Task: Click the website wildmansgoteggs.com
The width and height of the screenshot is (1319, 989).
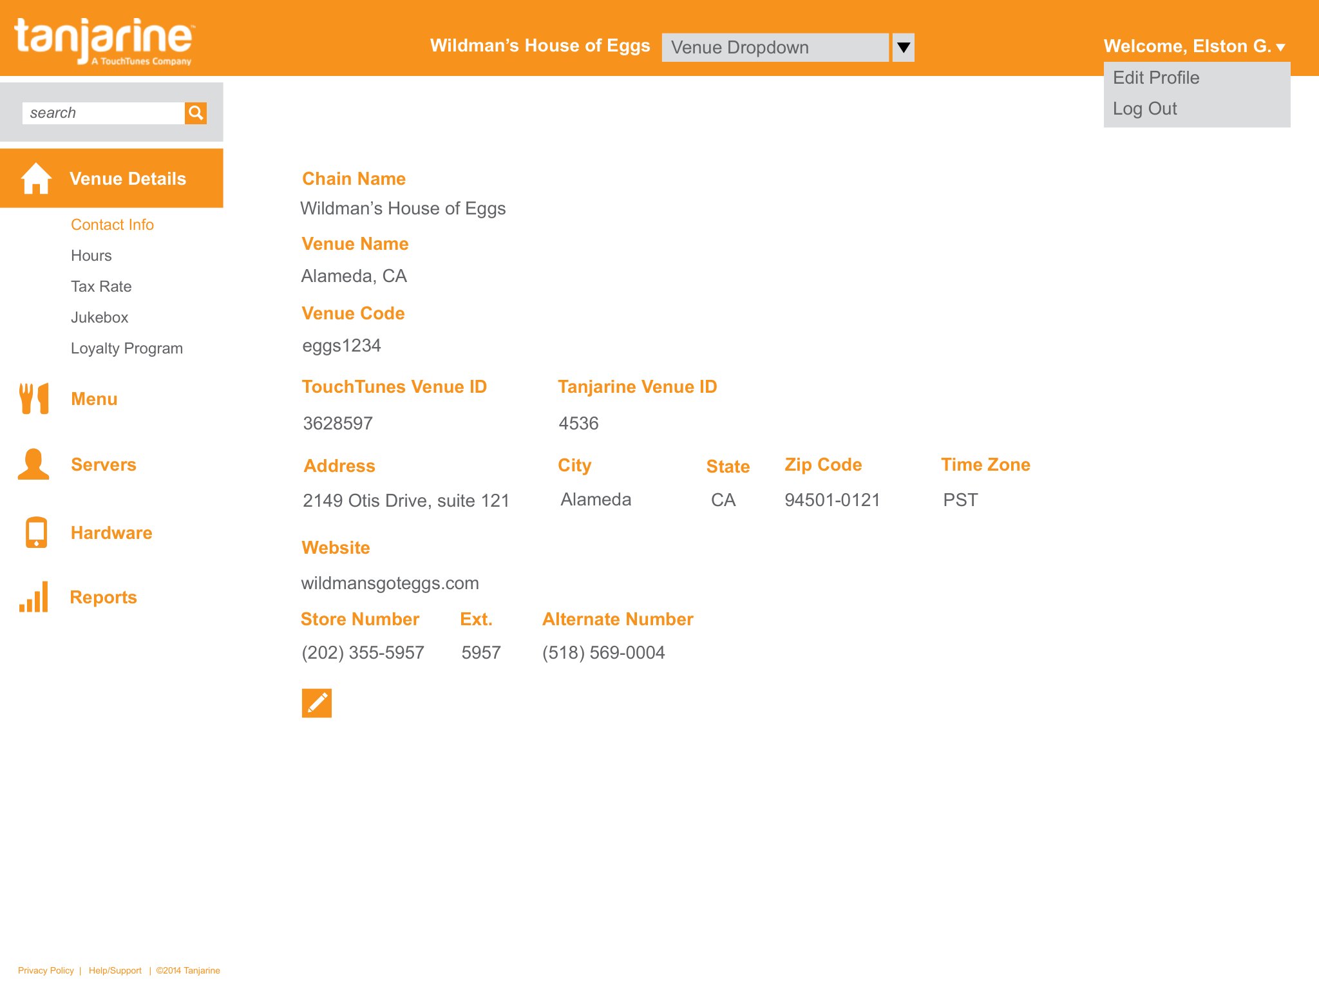Action: pyautogui.click(x=390, y=583)
